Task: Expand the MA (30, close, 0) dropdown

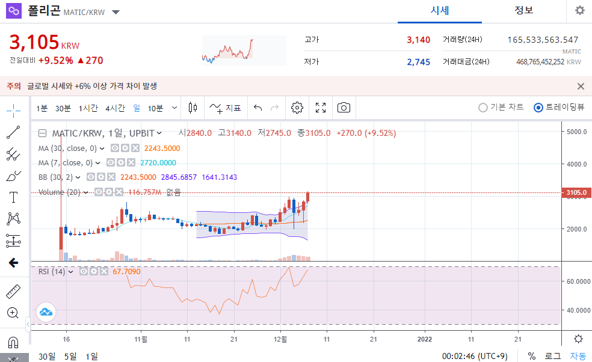Action: point(102,149)
